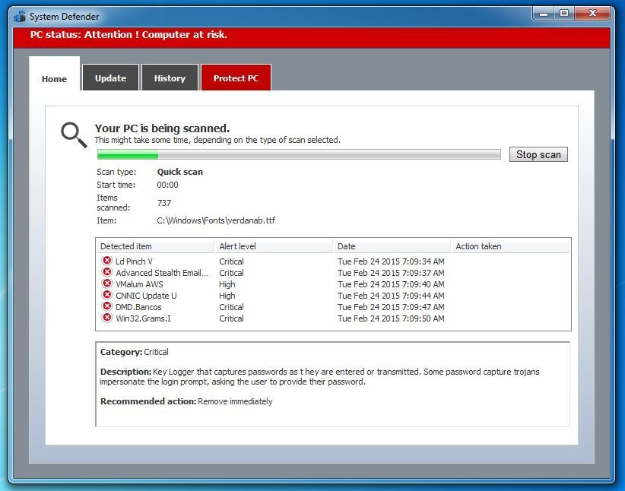Click red X icon beside DMD.Bancos
The width and height of the screenshot is (625, 491).
coord(107,306)
